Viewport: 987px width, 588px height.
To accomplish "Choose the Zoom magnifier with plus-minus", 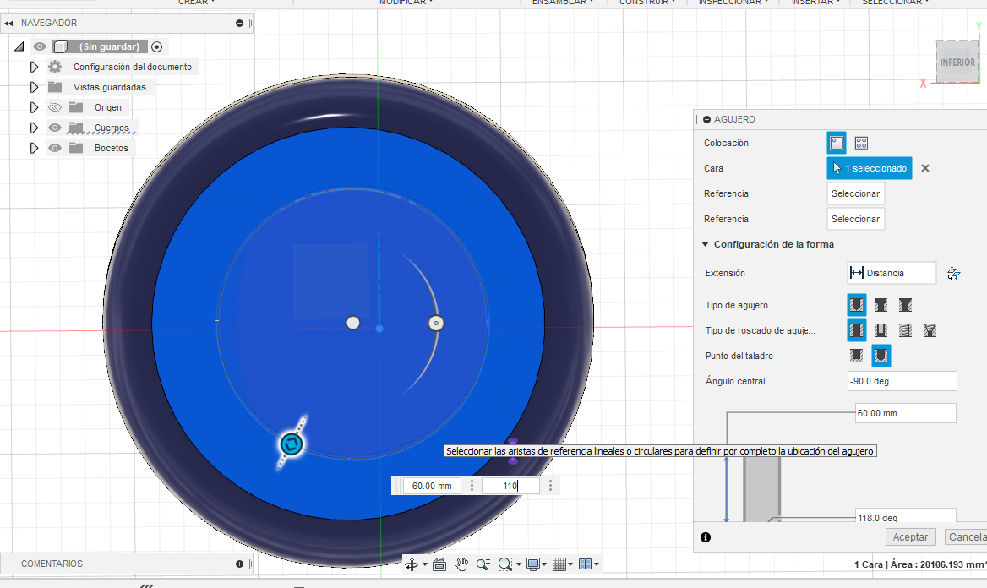I will pos(483,564).
